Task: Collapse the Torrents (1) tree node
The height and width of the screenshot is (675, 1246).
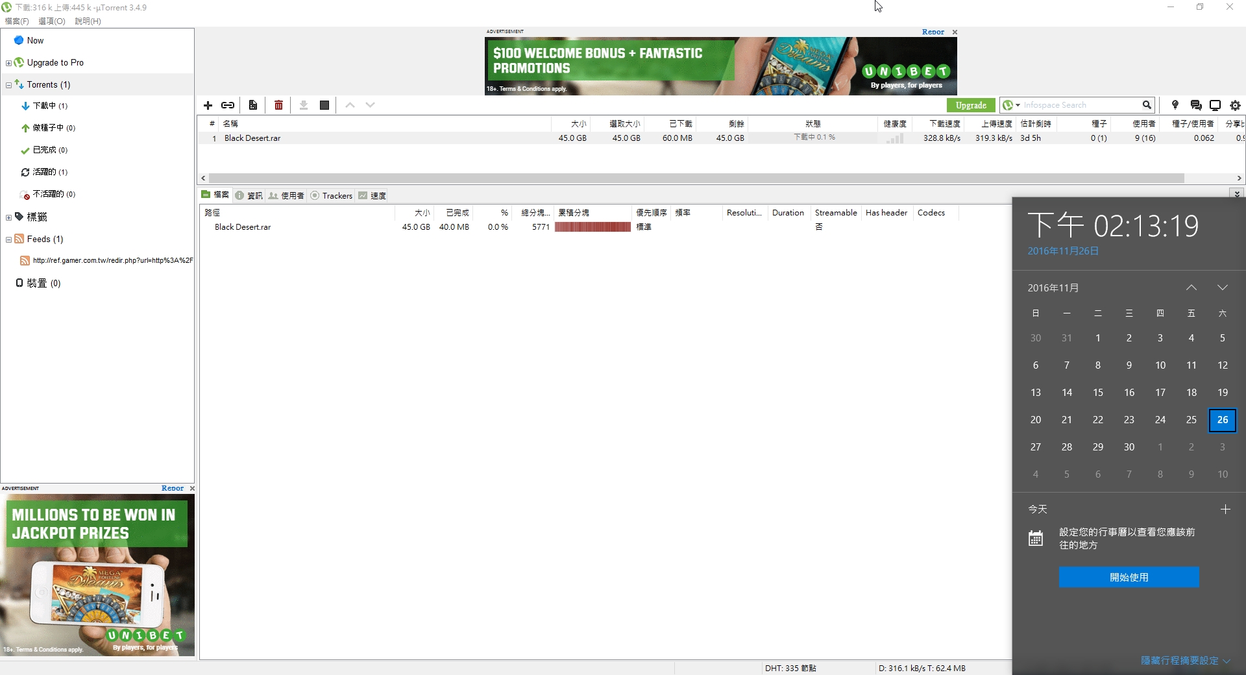Action: click(x=8, y=85)
